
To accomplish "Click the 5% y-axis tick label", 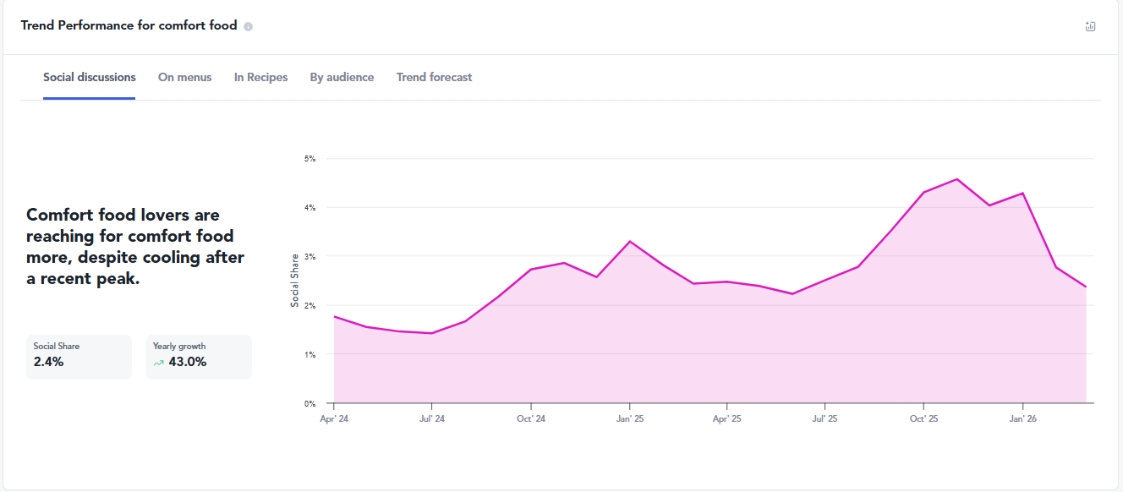I will [x=310, y=159].
